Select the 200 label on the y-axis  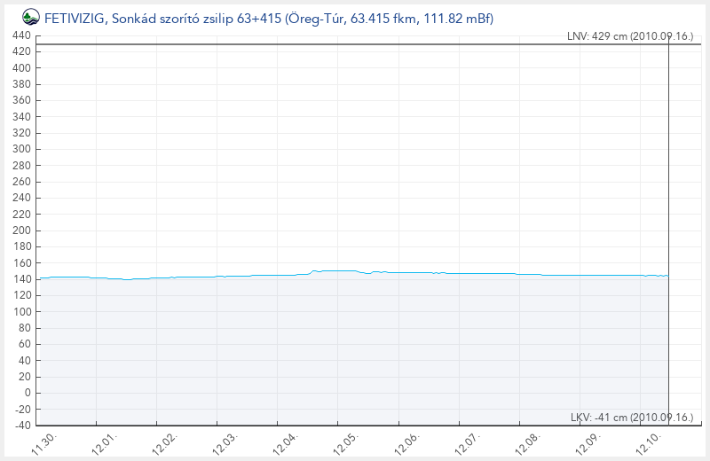coord(22,230)
